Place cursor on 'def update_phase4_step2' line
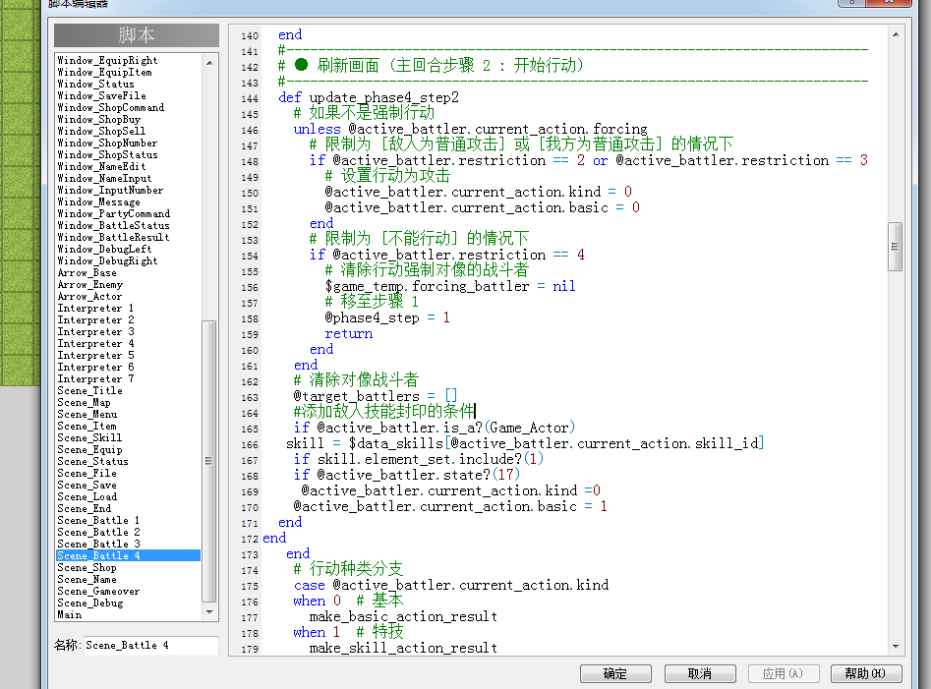 (369, 97)
